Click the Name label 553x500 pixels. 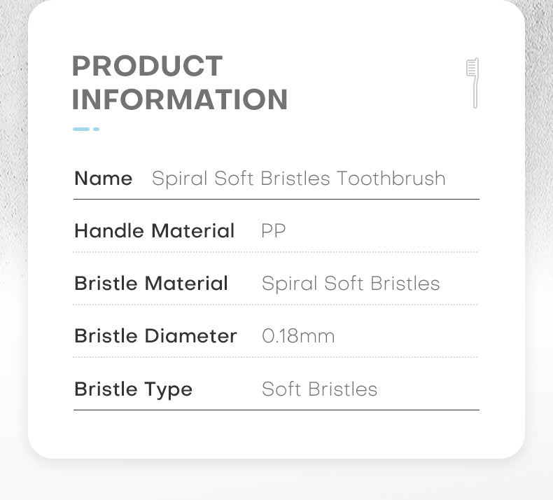[104, 178]
